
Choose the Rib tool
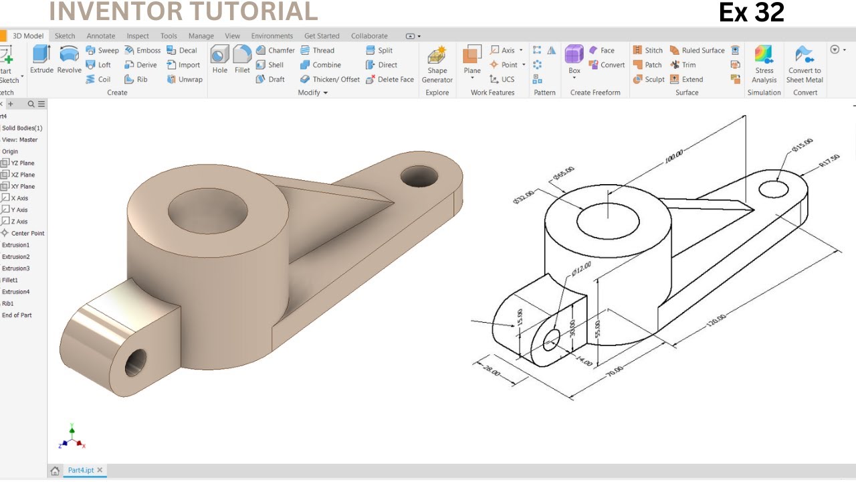tap(136, 79)
